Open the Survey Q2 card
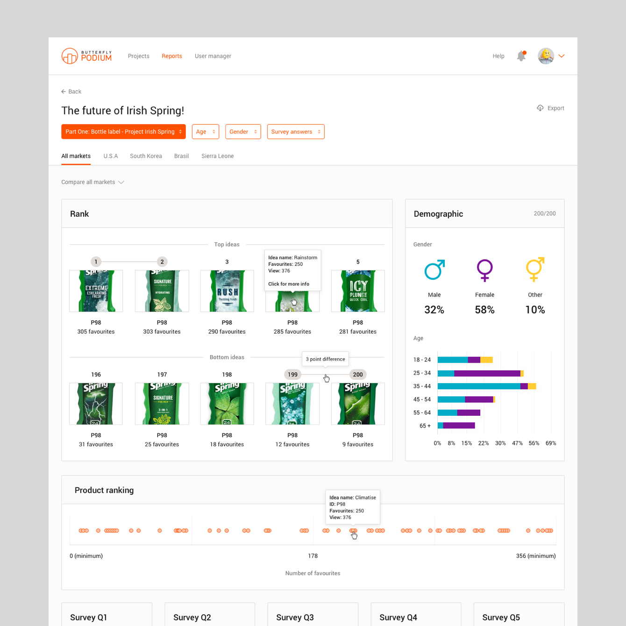 (210, 614)
